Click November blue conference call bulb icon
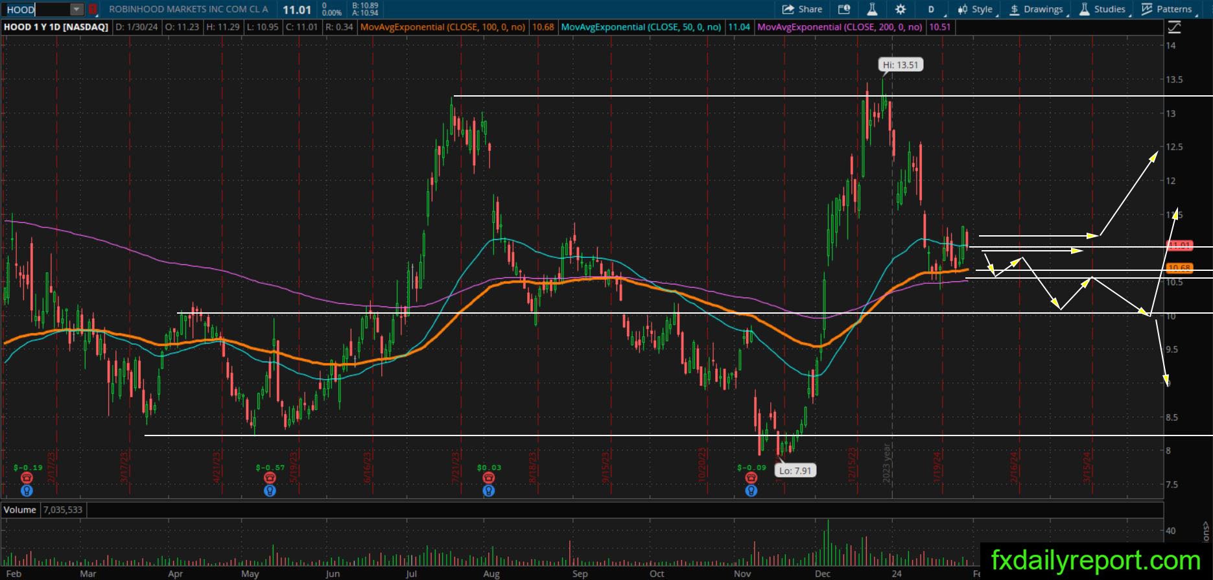 pos(751,491)
